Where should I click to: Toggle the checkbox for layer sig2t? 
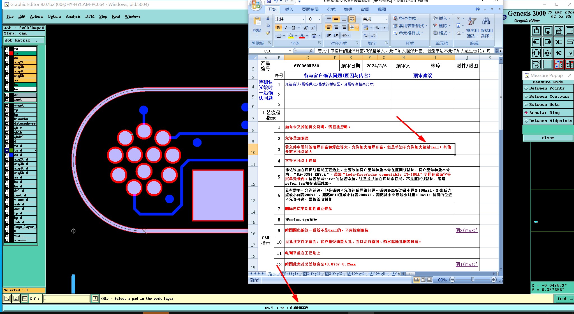click(7, 62)
